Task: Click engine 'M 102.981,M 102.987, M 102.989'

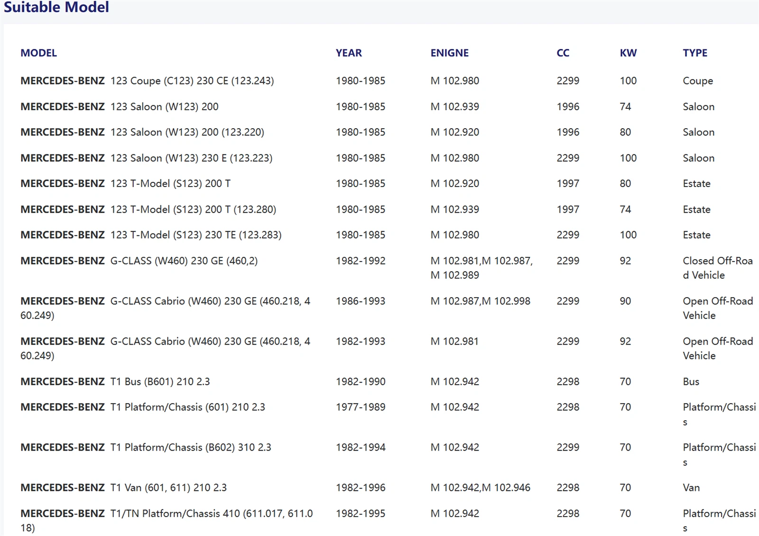Action: click(481, 268)
